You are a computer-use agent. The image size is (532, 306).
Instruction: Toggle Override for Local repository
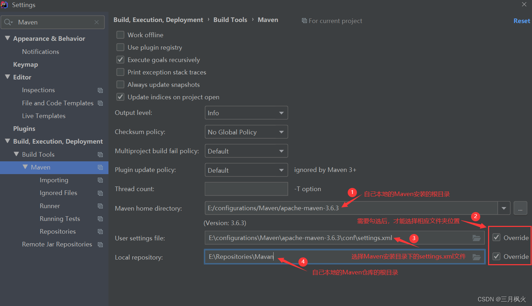click(497, 256)
